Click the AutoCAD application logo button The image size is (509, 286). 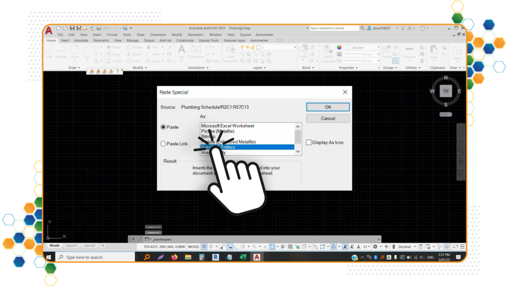click(x=49, y=30)
